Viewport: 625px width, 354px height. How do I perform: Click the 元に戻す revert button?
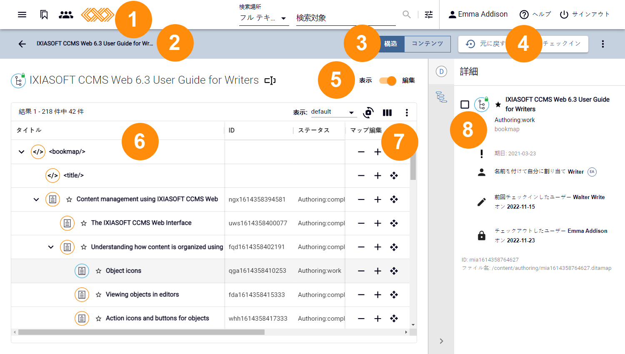(485, 44)
